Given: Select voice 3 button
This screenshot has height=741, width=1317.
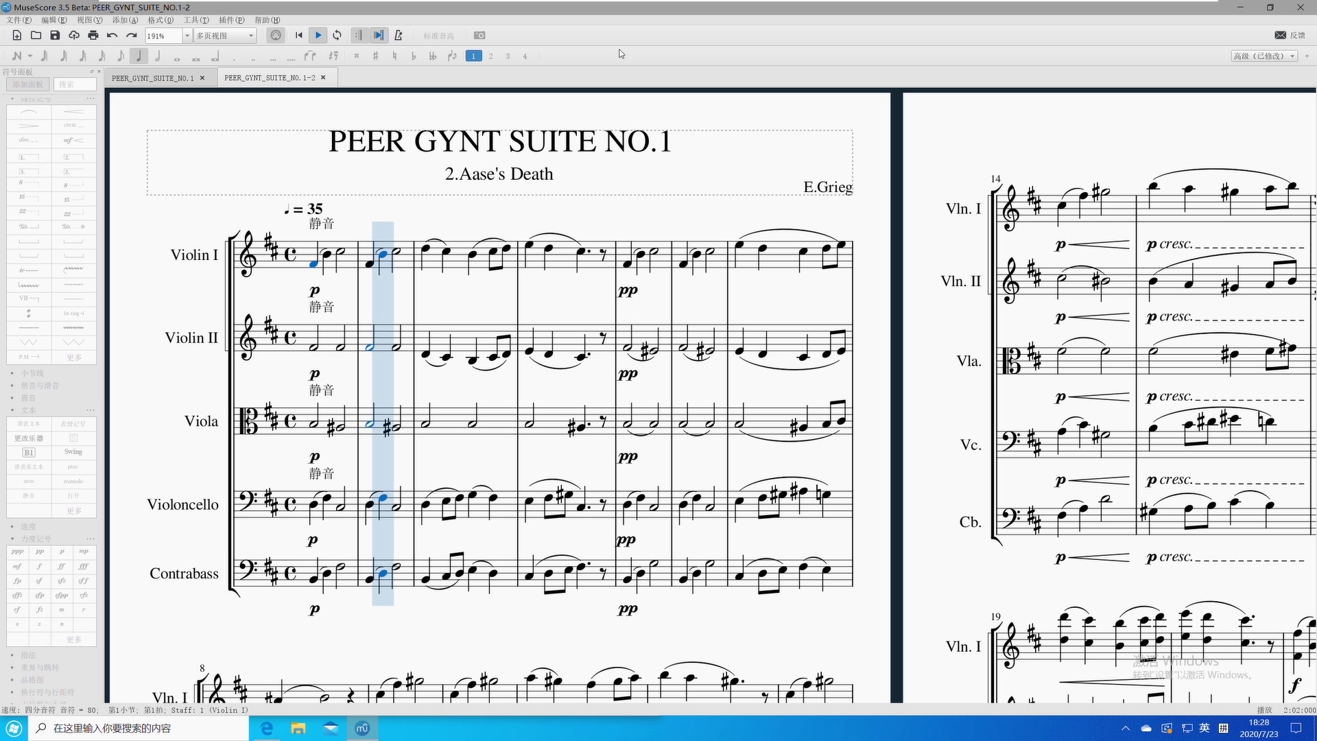Looking at the screenshot, I should click(508, 56).
